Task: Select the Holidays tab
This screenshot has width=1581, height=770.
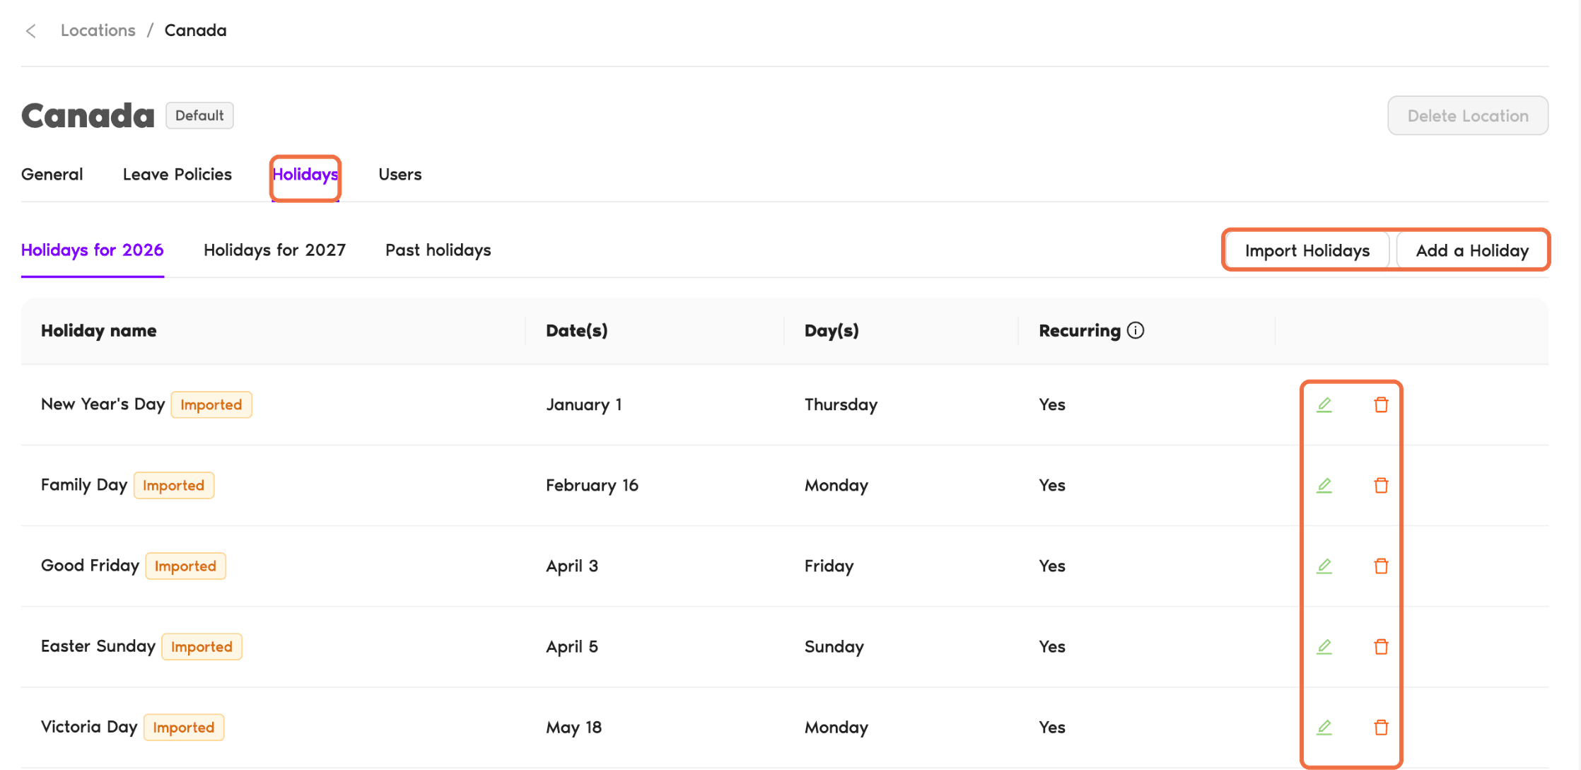Action: [305, 174]
